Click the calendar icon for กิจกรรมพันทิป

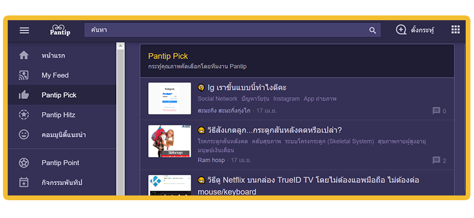(x=24, y=182)
